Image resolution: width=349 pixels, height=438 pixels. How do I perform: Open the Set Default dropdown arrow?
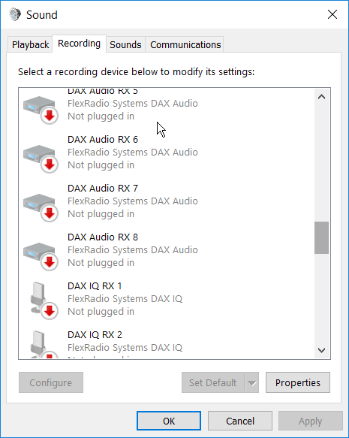click(252, 382)
